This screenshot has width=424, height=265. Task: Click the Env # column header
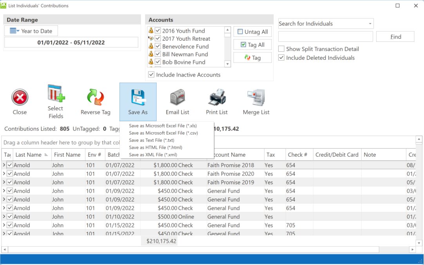pos(94,155)
